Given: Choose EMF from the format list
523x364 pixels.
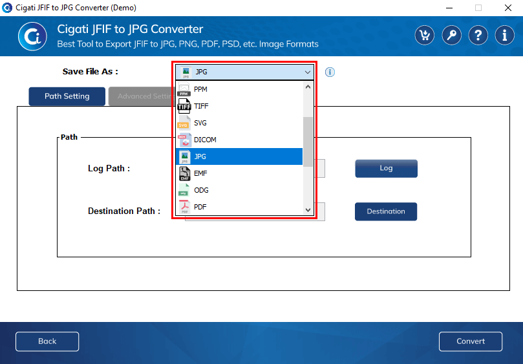Looking at the screenshot, I should [x=239, y=173].
